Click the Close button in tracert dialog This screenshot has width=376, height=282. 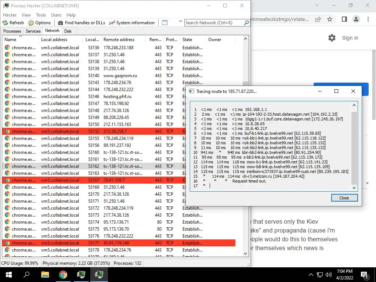click(x=344, y=198)
